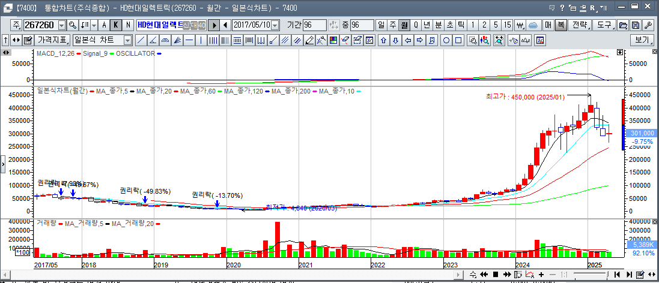Screen dimensions: 659x283
Task: Switch chart period to 주 (weekly)
Action: click(392, 25)
